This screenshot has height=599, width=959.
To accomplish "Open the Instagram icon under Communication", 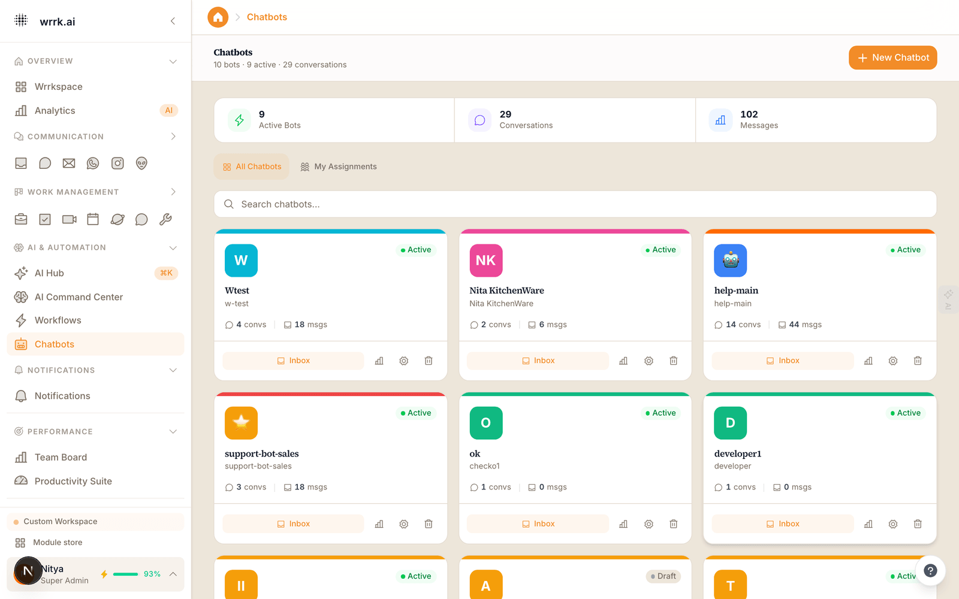I will coord(117,163).
